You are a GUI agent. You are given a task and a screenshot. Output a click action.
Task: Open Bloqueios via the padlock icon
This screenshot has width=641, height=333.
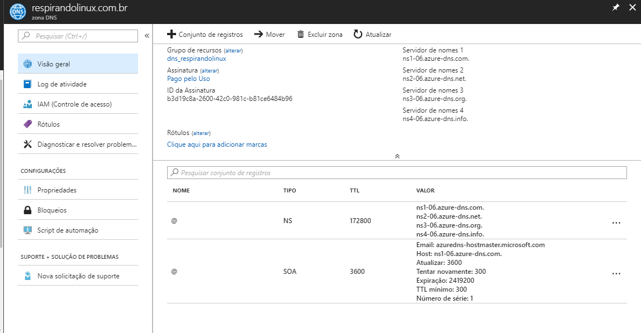pos(27,210)
